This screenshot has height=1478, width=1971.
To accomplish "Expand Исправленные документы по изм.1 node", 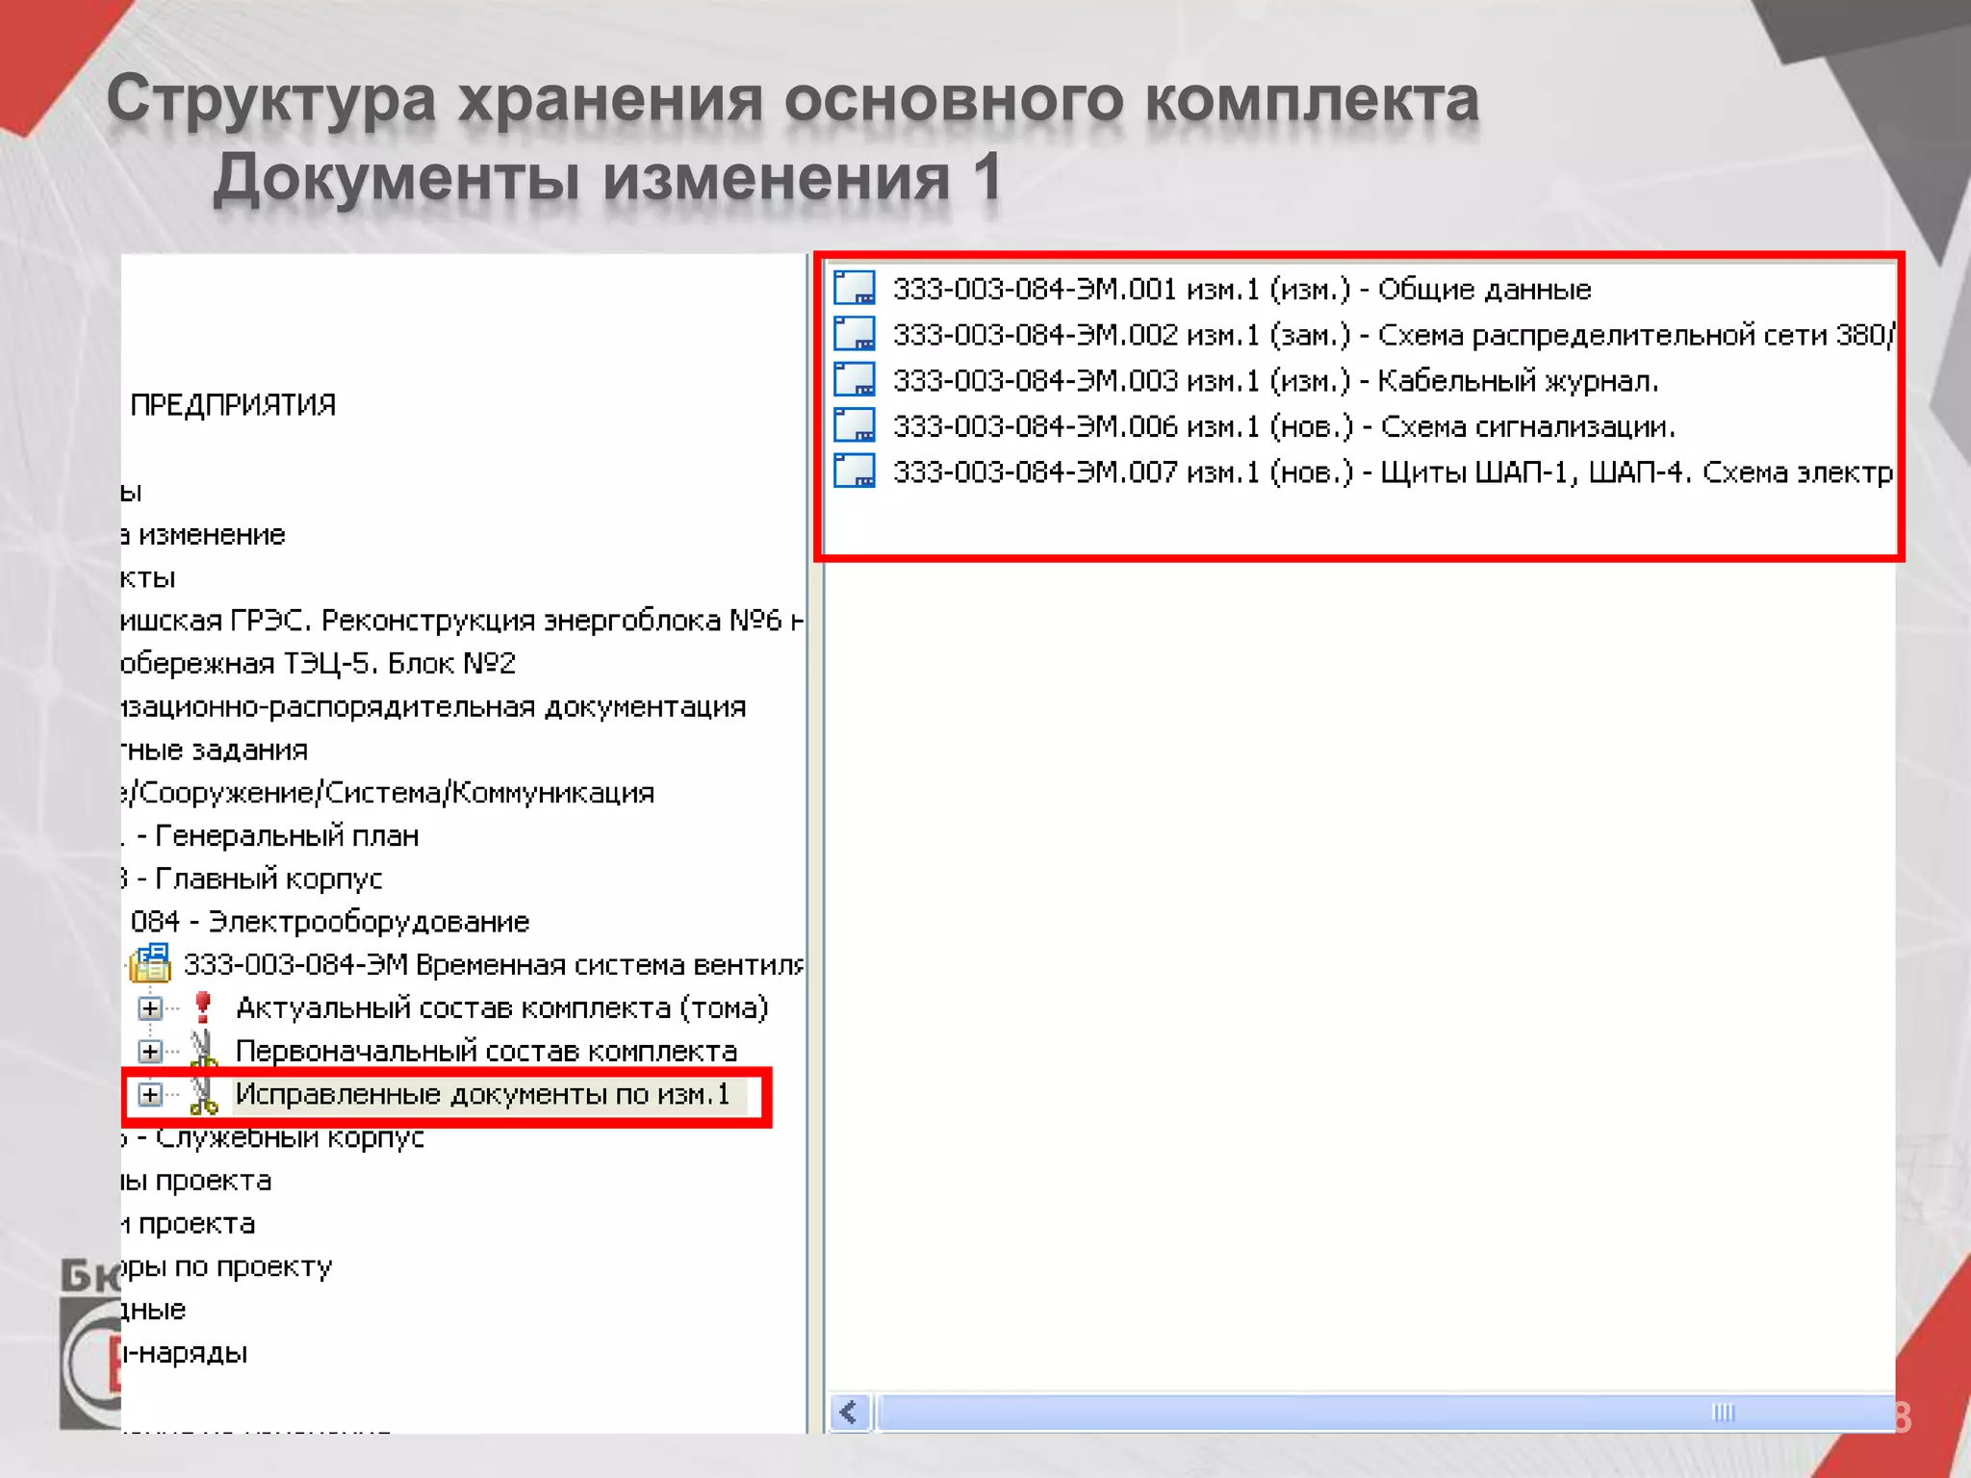I will (x=149, y=1094).
